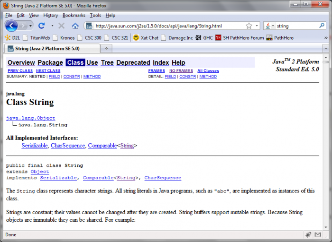332x242 pixels.
Task: Jump to SUMMARY METHOD link
Action: [92, 77]
